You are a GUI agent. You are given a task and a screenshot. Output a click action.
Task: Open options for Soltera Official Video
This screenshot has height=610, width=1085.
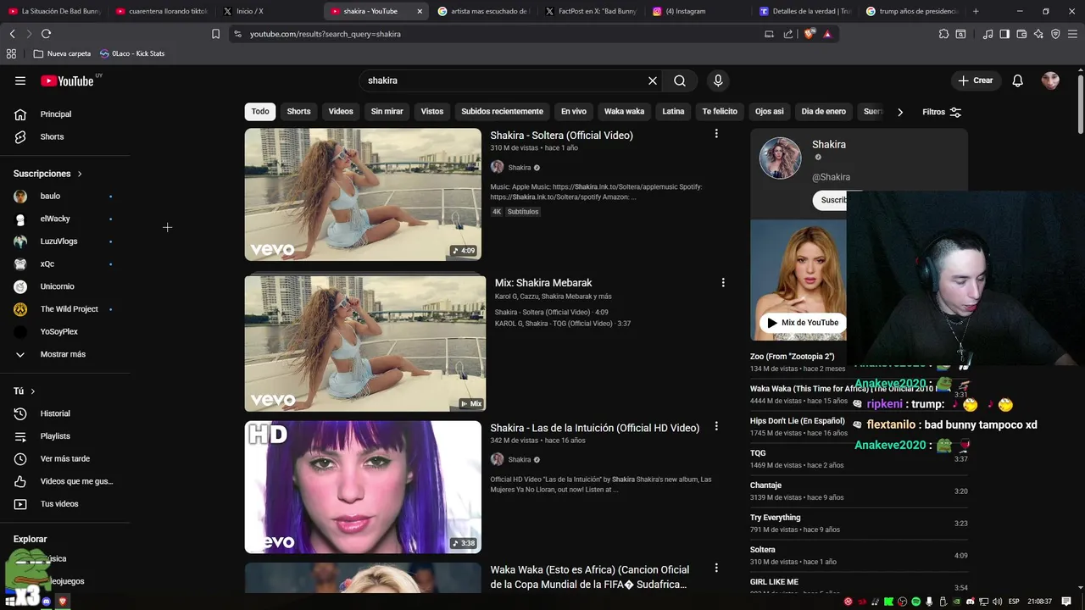tap(716, 134)
